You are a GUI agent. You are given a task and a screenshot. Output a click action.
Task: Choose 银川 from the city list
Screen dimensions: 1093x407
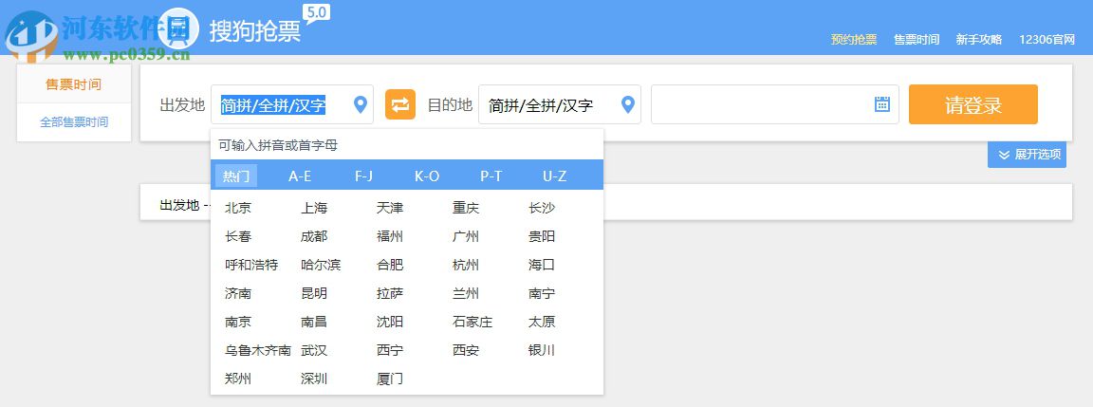click(542, 350)
